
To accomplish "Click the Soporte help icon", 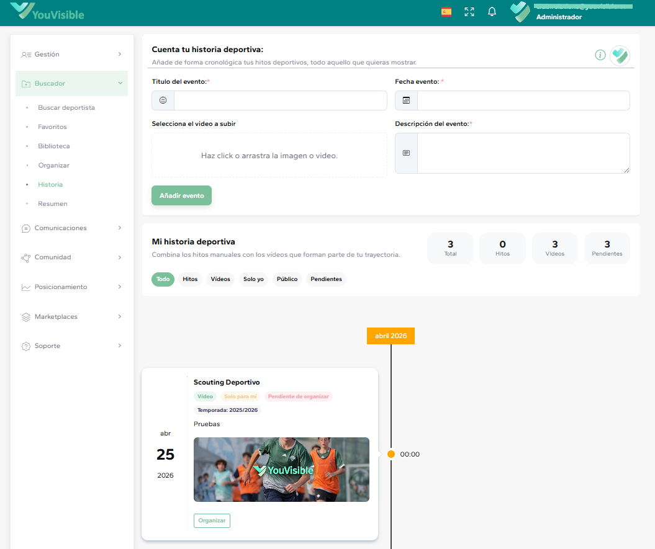I will (26, 346).
